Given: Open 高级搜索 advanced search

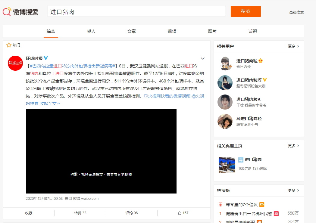Looking at the screenshot, I should [x=296, y=12].
